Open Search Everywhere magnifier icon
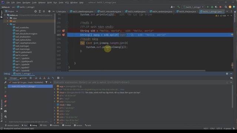Image resolution: width=237 pixels, height=133 pixels. tap(226, 7)
